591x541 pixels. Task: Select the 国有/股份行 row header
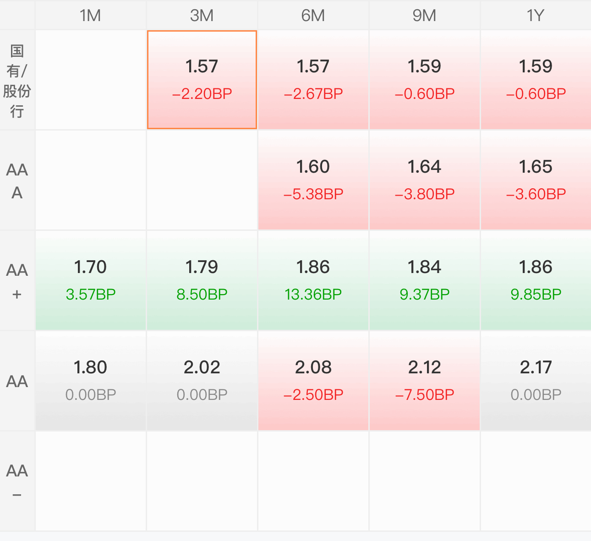tap(17, 80)
